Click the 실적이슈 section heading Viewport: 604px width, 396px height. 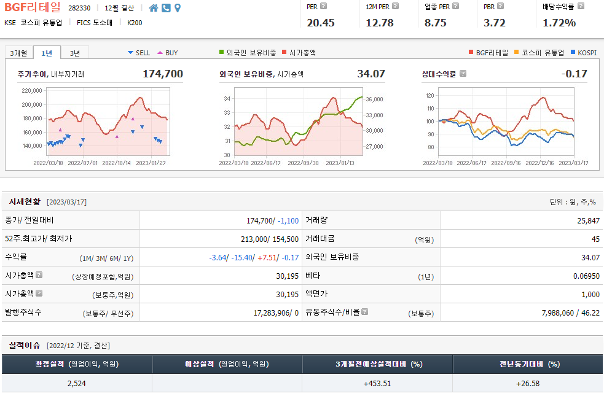pos(25,345)
